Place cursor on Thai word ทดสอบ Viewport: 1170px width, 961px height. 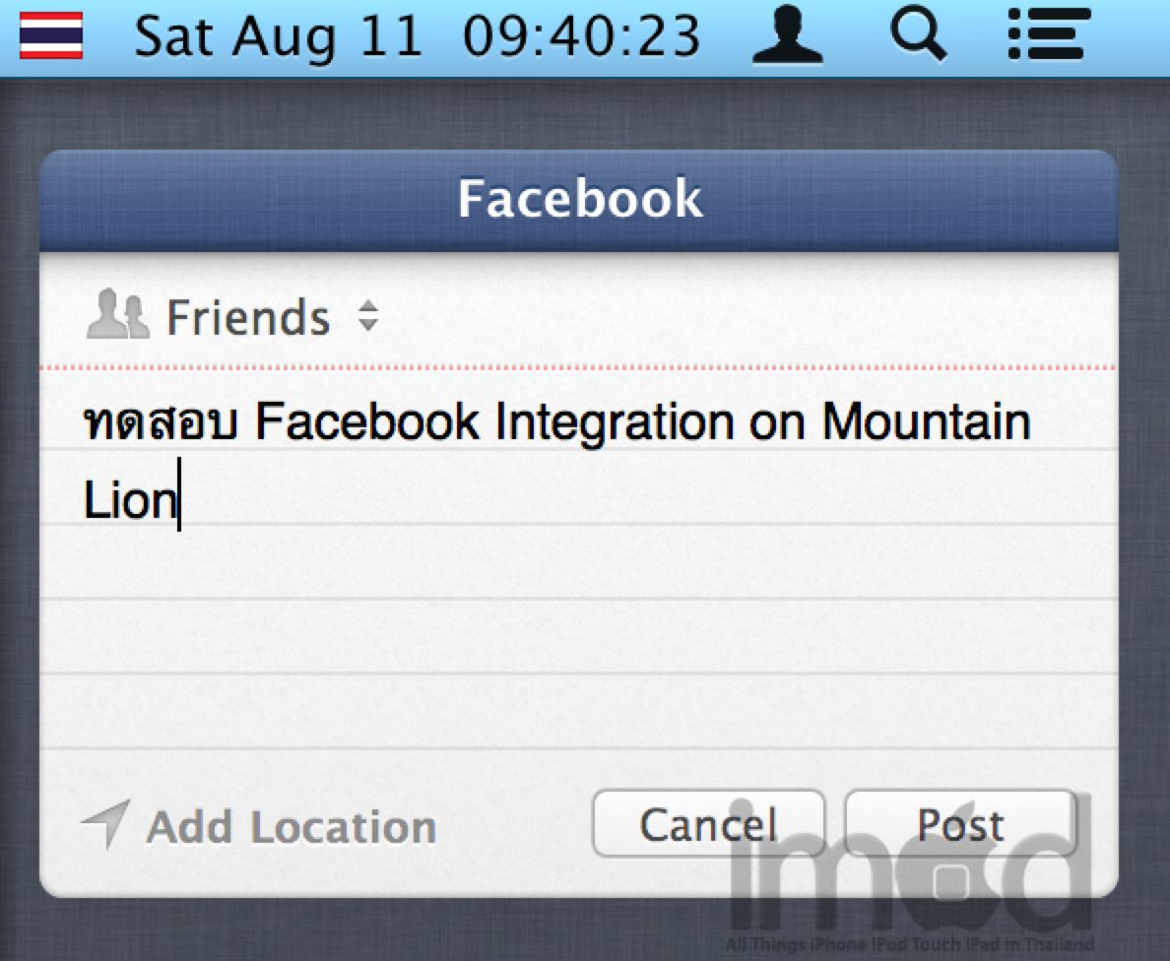pos(160,423)
